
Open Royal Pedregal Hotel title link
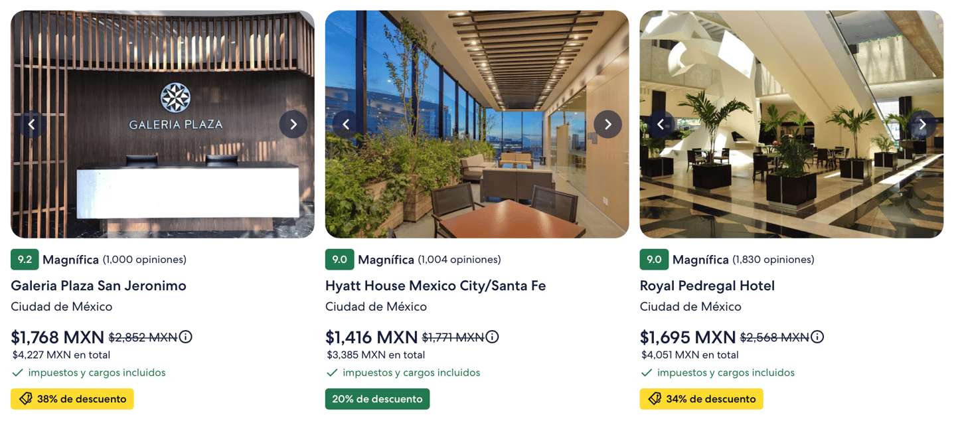(707, 286)
